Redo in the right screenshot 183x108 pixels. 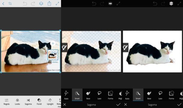tap(163, 4)
